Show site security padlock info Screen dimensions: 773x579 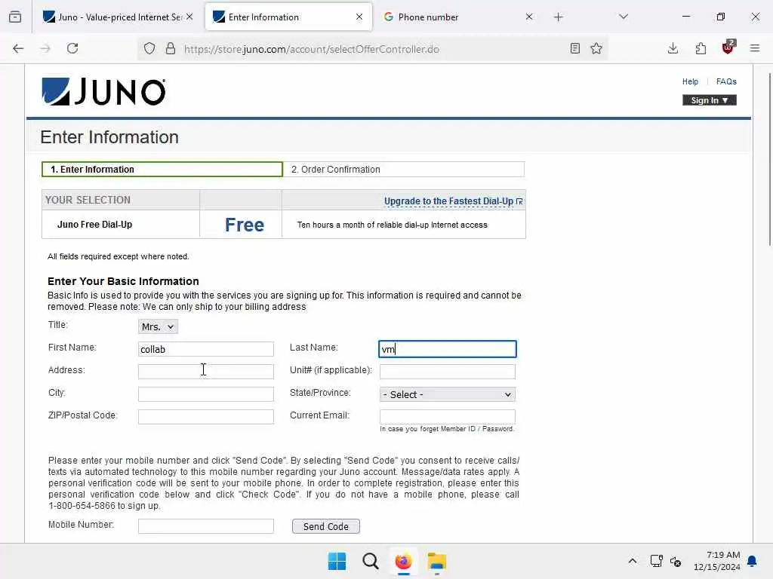pos(171,48)
